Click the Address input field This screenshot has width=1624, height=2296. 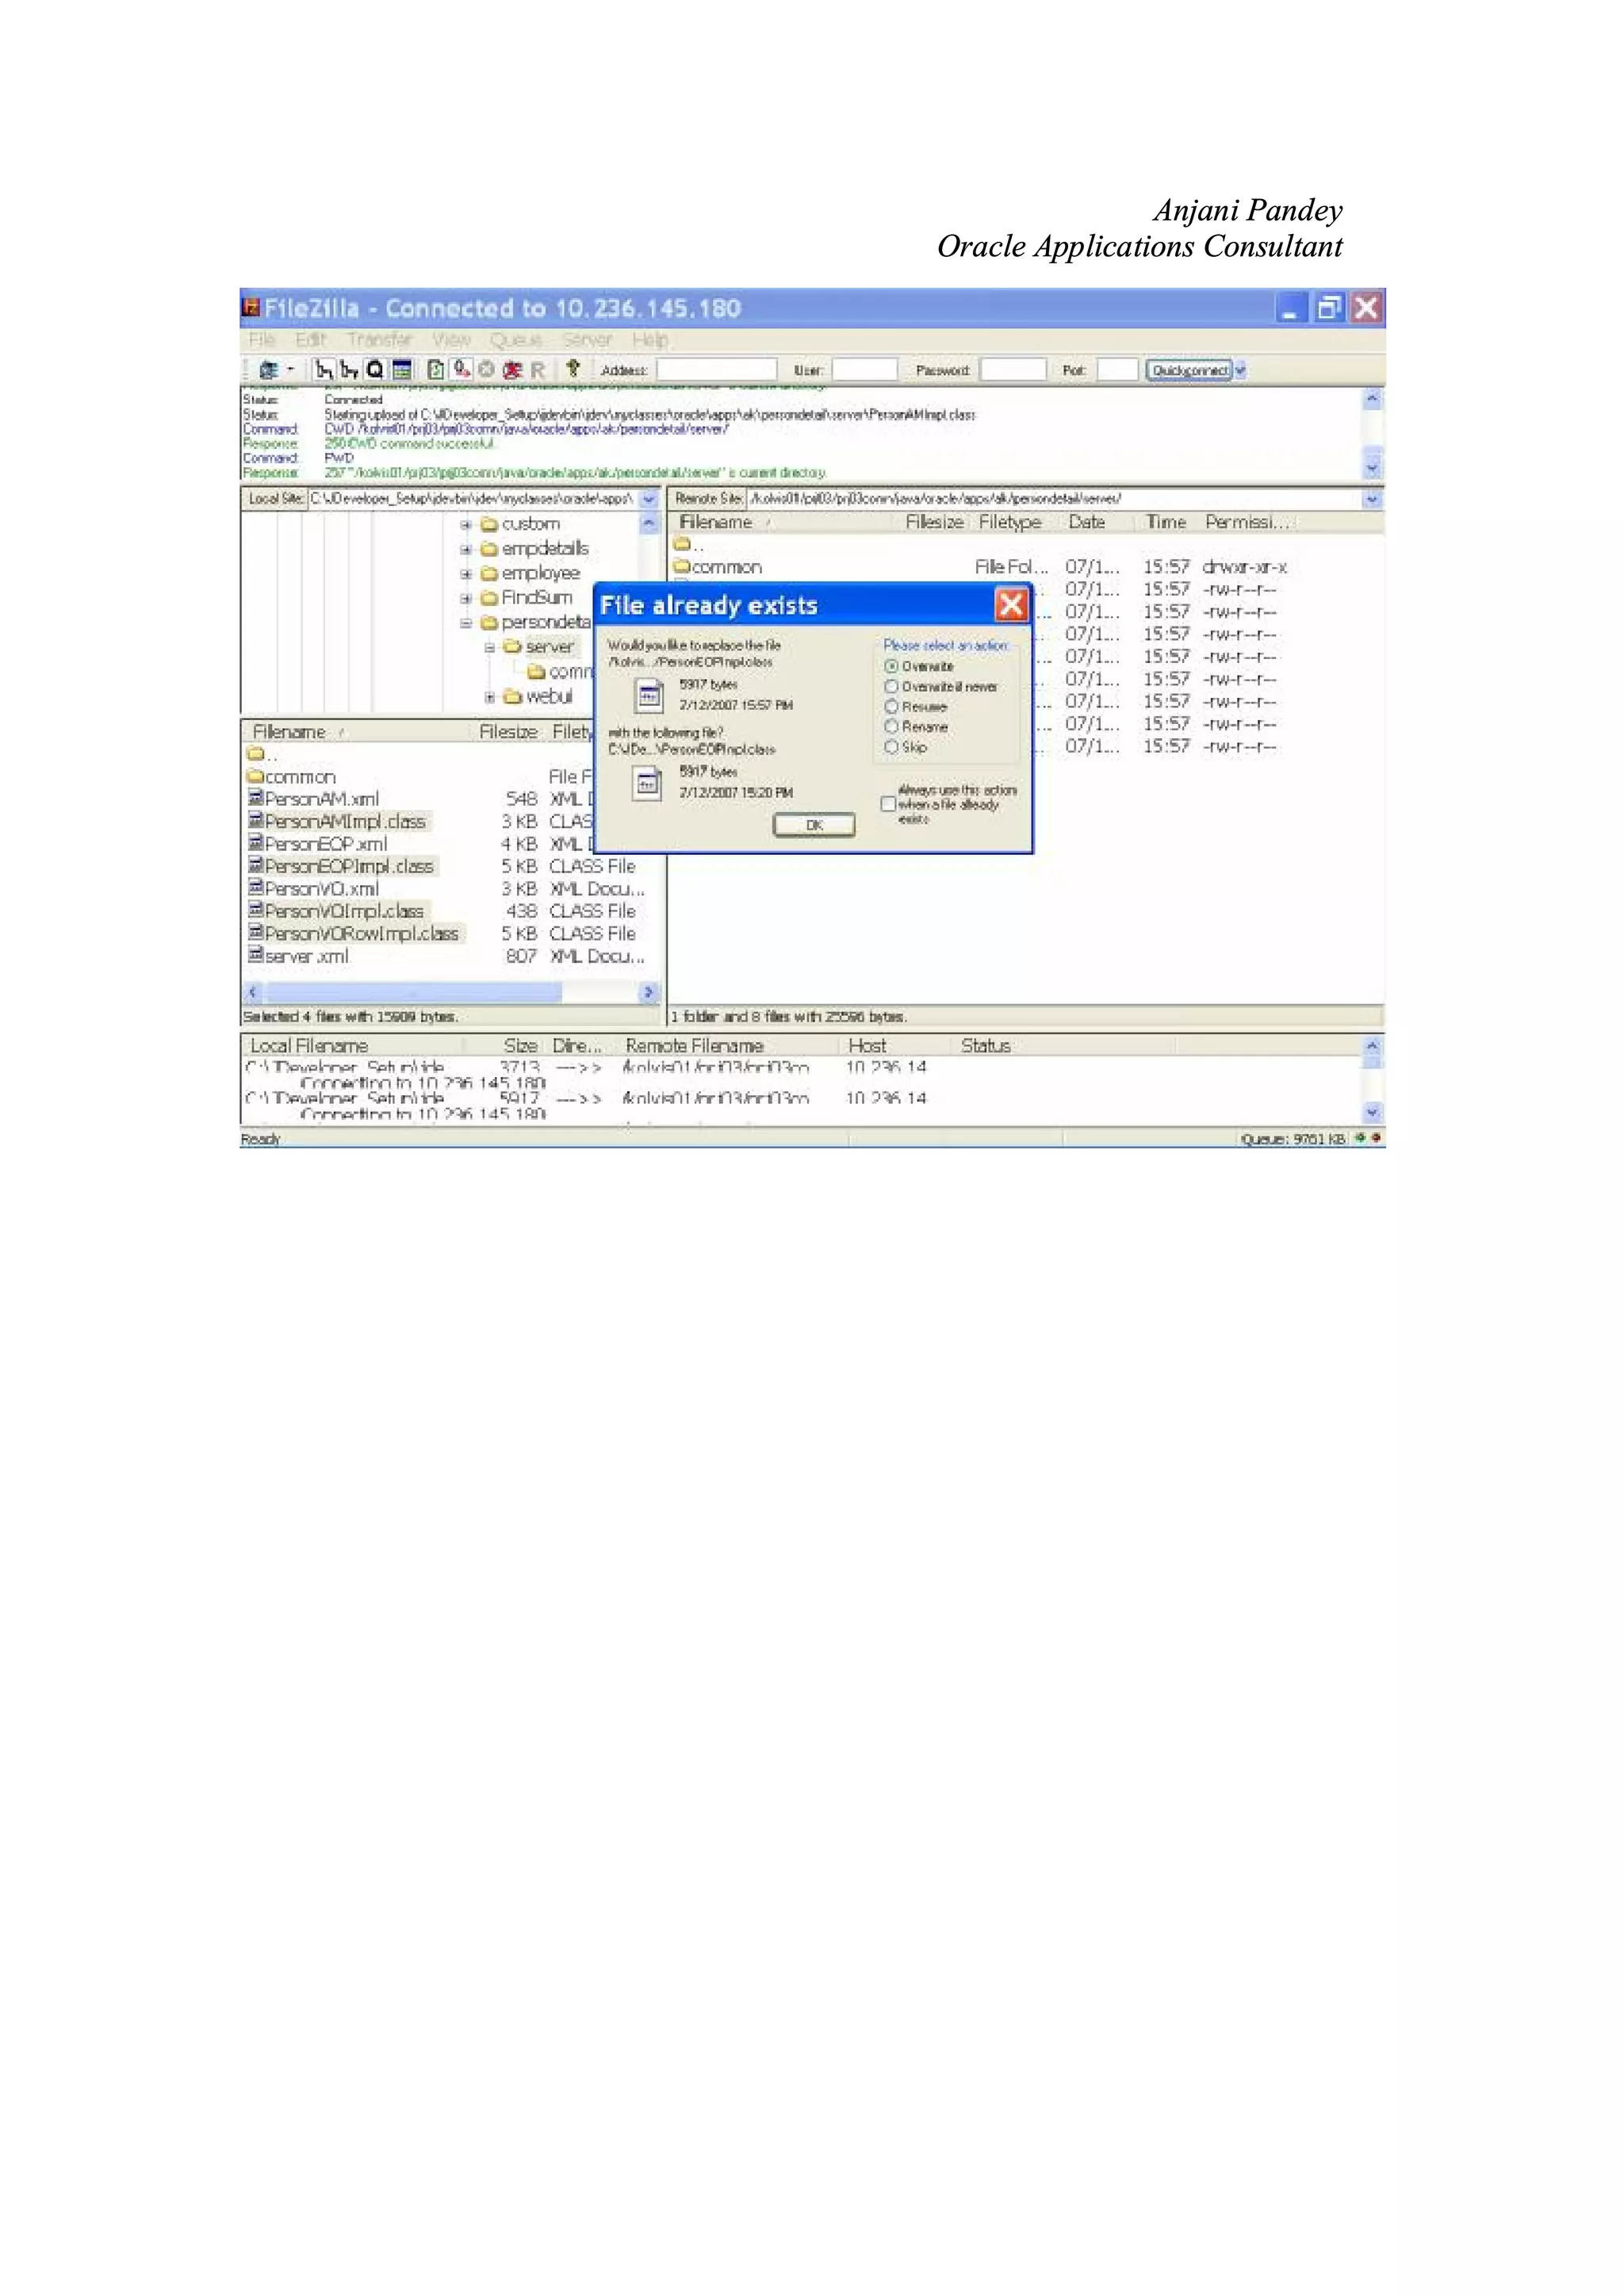715,370
